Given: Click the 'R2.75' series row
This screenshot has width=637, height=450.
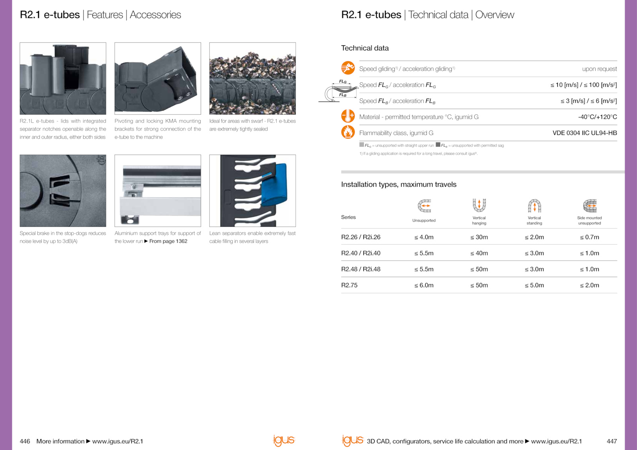Looking at the screenshot, I should click(x=479, y=285).
